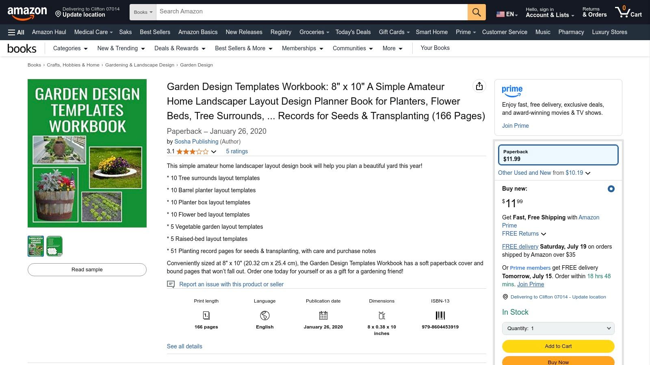
Task: Click the main book cover image
Action: [x=87, y=153]
